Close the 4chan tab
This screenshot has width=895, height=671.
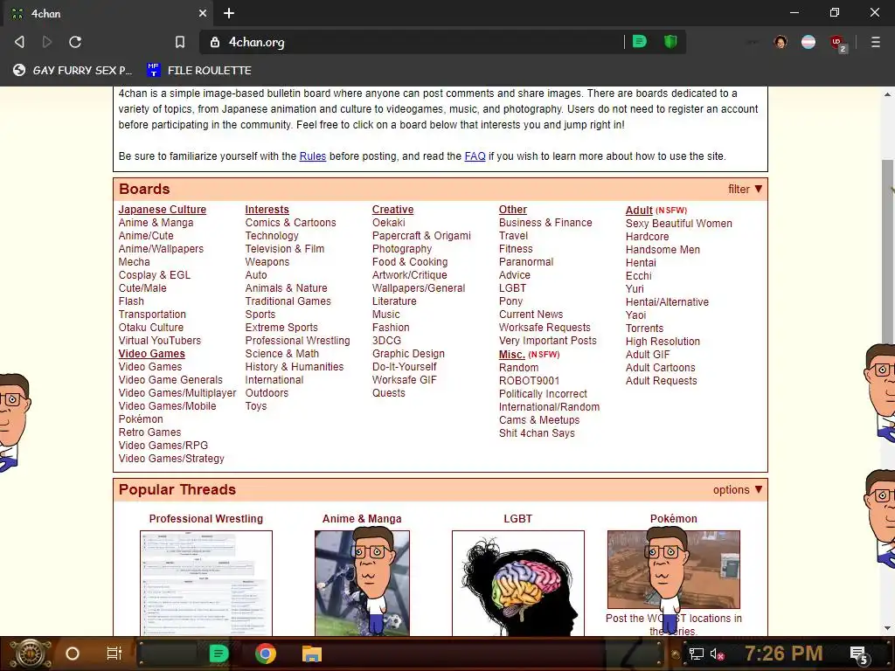[x=203, y=13]
